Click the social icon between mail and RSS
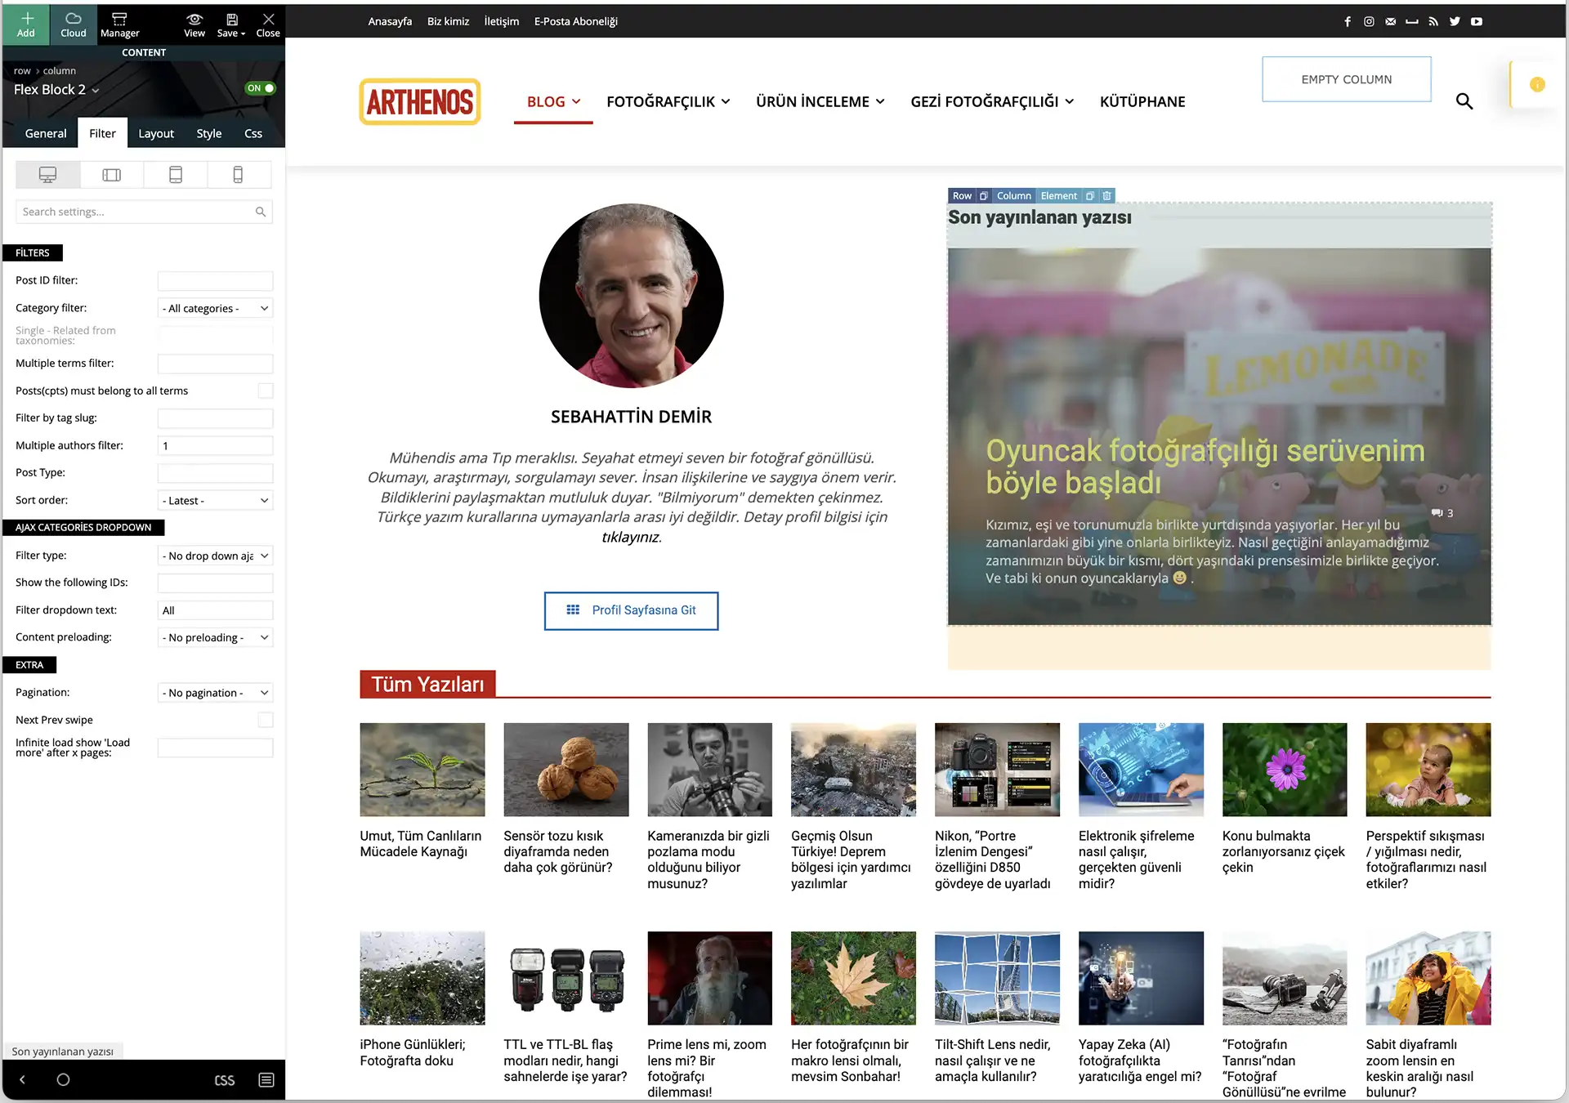 [1412, 22]
